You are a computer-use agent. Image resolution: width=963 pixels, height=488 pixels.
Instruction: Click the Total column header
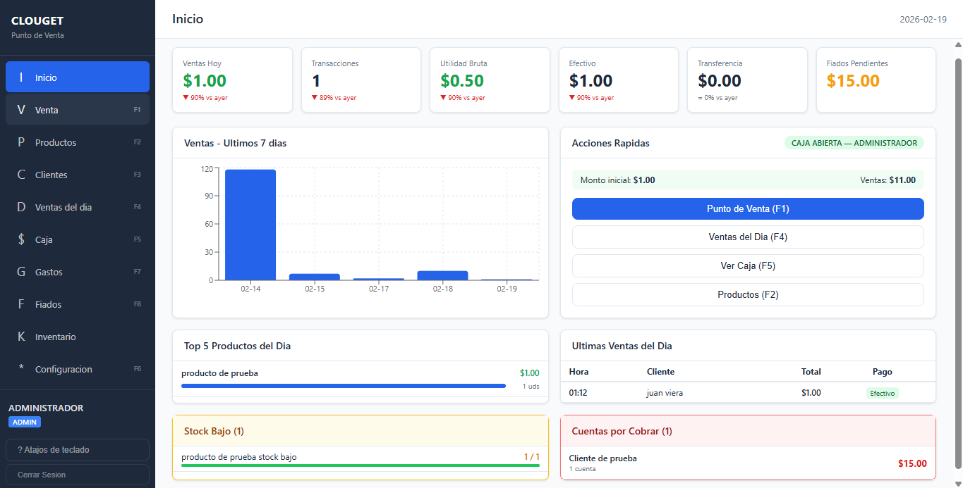(x=811, y=371)
